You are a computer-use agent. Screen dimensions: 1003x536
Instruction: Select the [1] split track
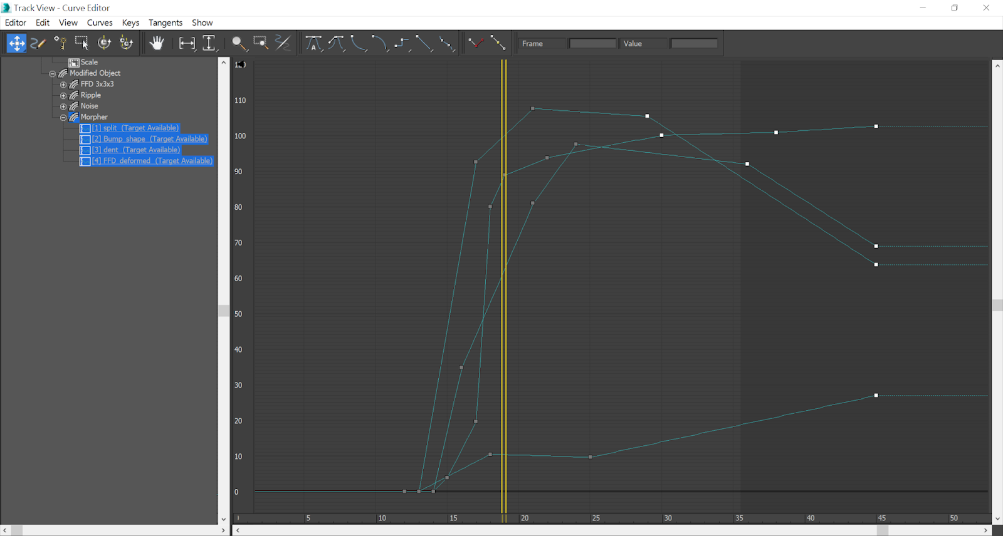tap(135, 128)
